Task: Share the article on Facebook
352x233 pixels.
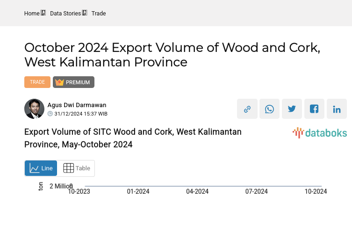Action: point(314,109)
